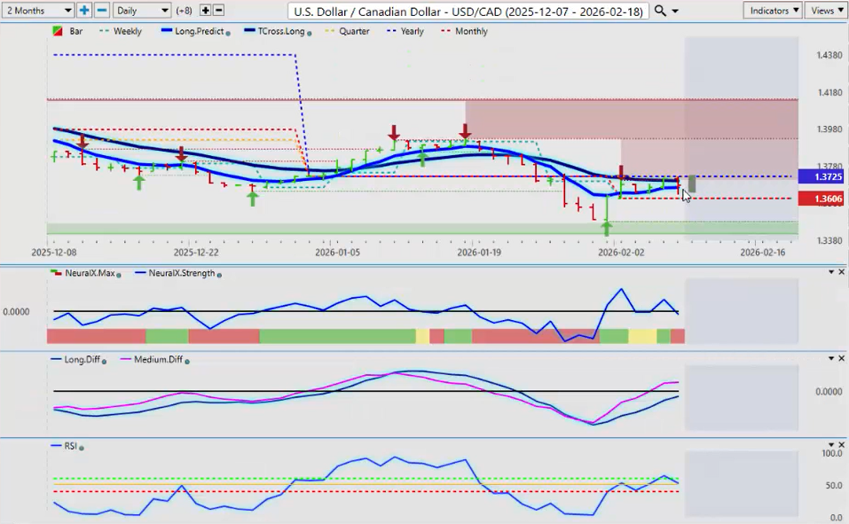Click the black minus button after (+8)
The image size is (849, 524).
point(218,11)
